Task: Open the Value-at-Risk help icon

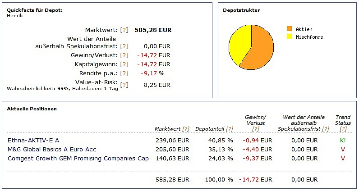Action: pyautogui.click(x=124, y=84)
